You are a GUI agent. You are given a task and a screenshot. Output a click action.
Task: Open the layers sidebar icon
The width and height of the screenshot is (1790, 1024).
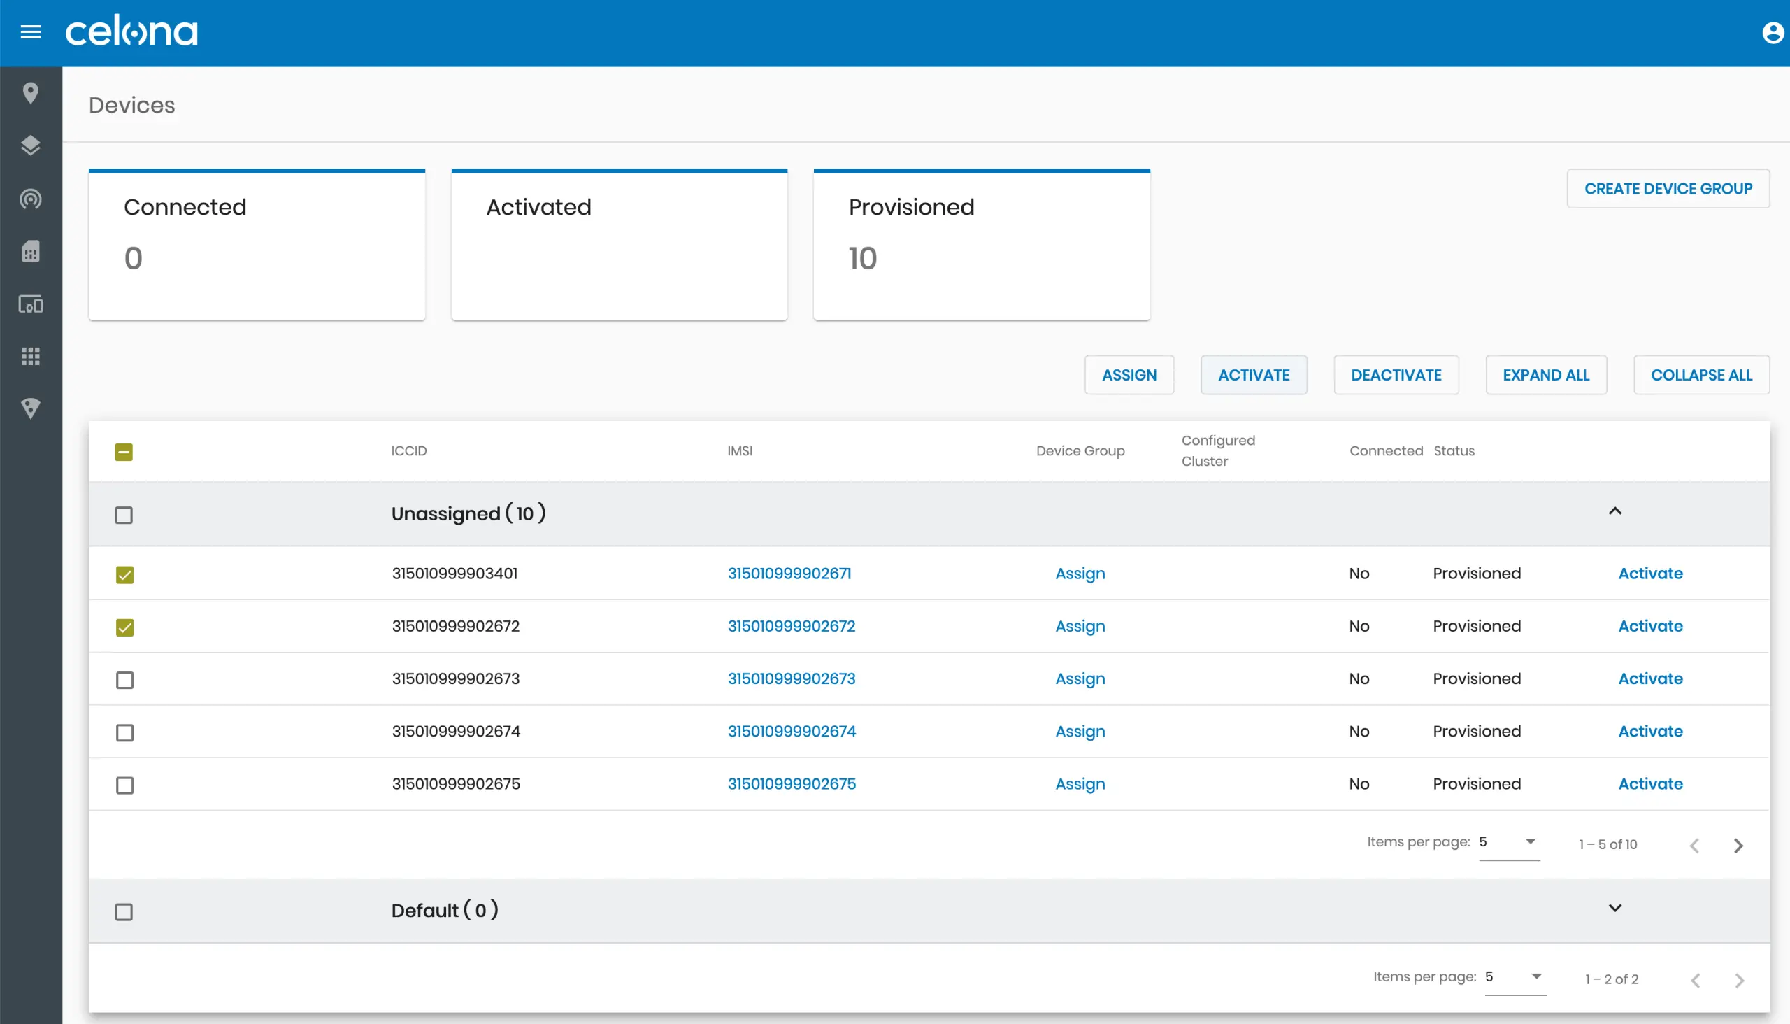30,145
